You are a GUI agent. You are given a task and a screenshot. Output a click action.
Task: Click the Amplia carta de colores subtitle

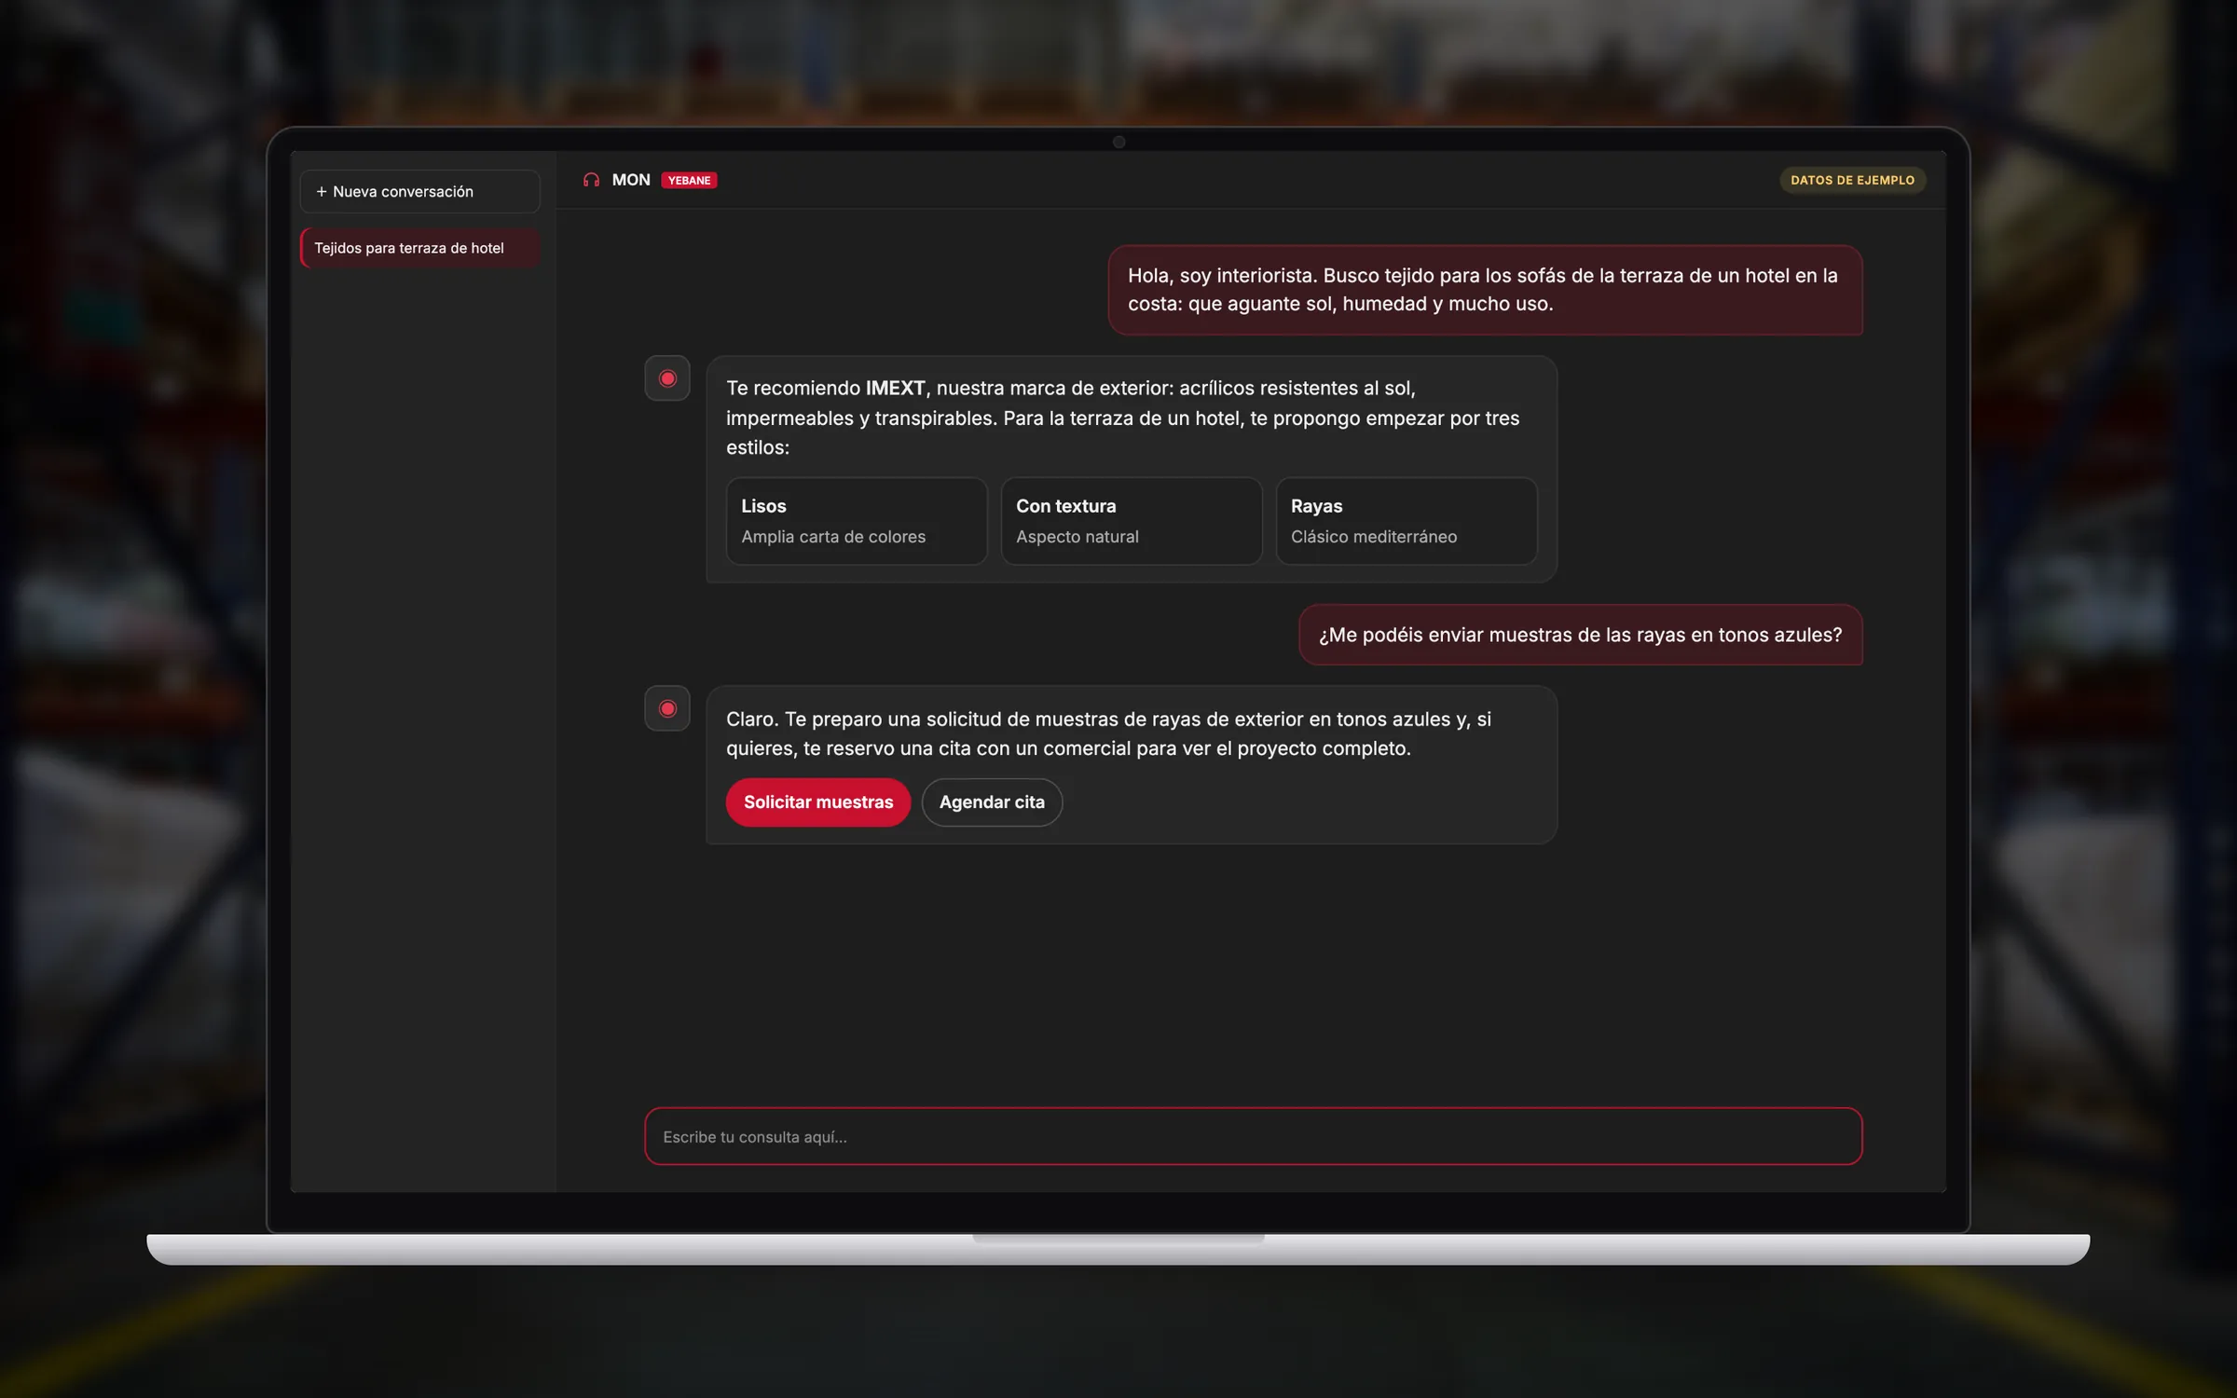click(x=833, y=537)
